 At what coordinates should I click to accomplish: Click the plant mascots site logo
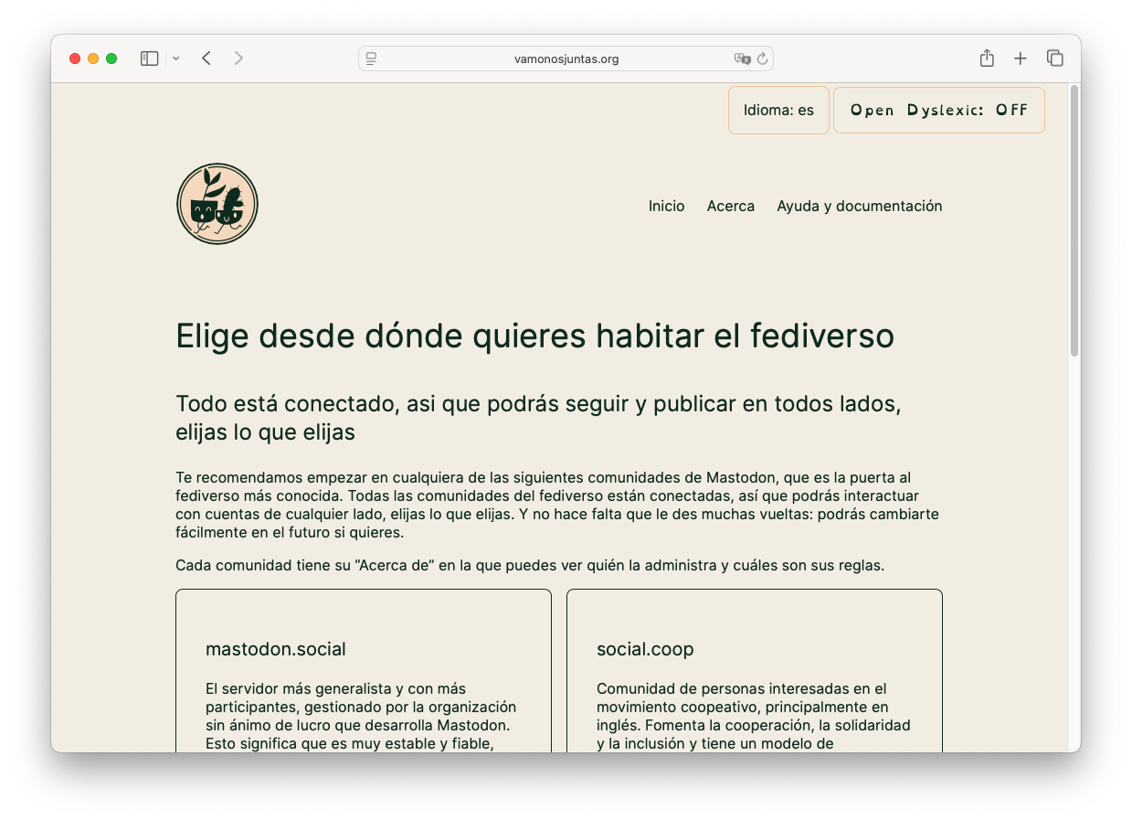[x=217, y=204]
